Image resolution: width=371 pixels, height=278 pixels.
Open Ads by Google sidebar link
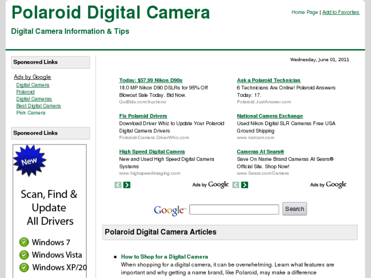pos(33,77)
